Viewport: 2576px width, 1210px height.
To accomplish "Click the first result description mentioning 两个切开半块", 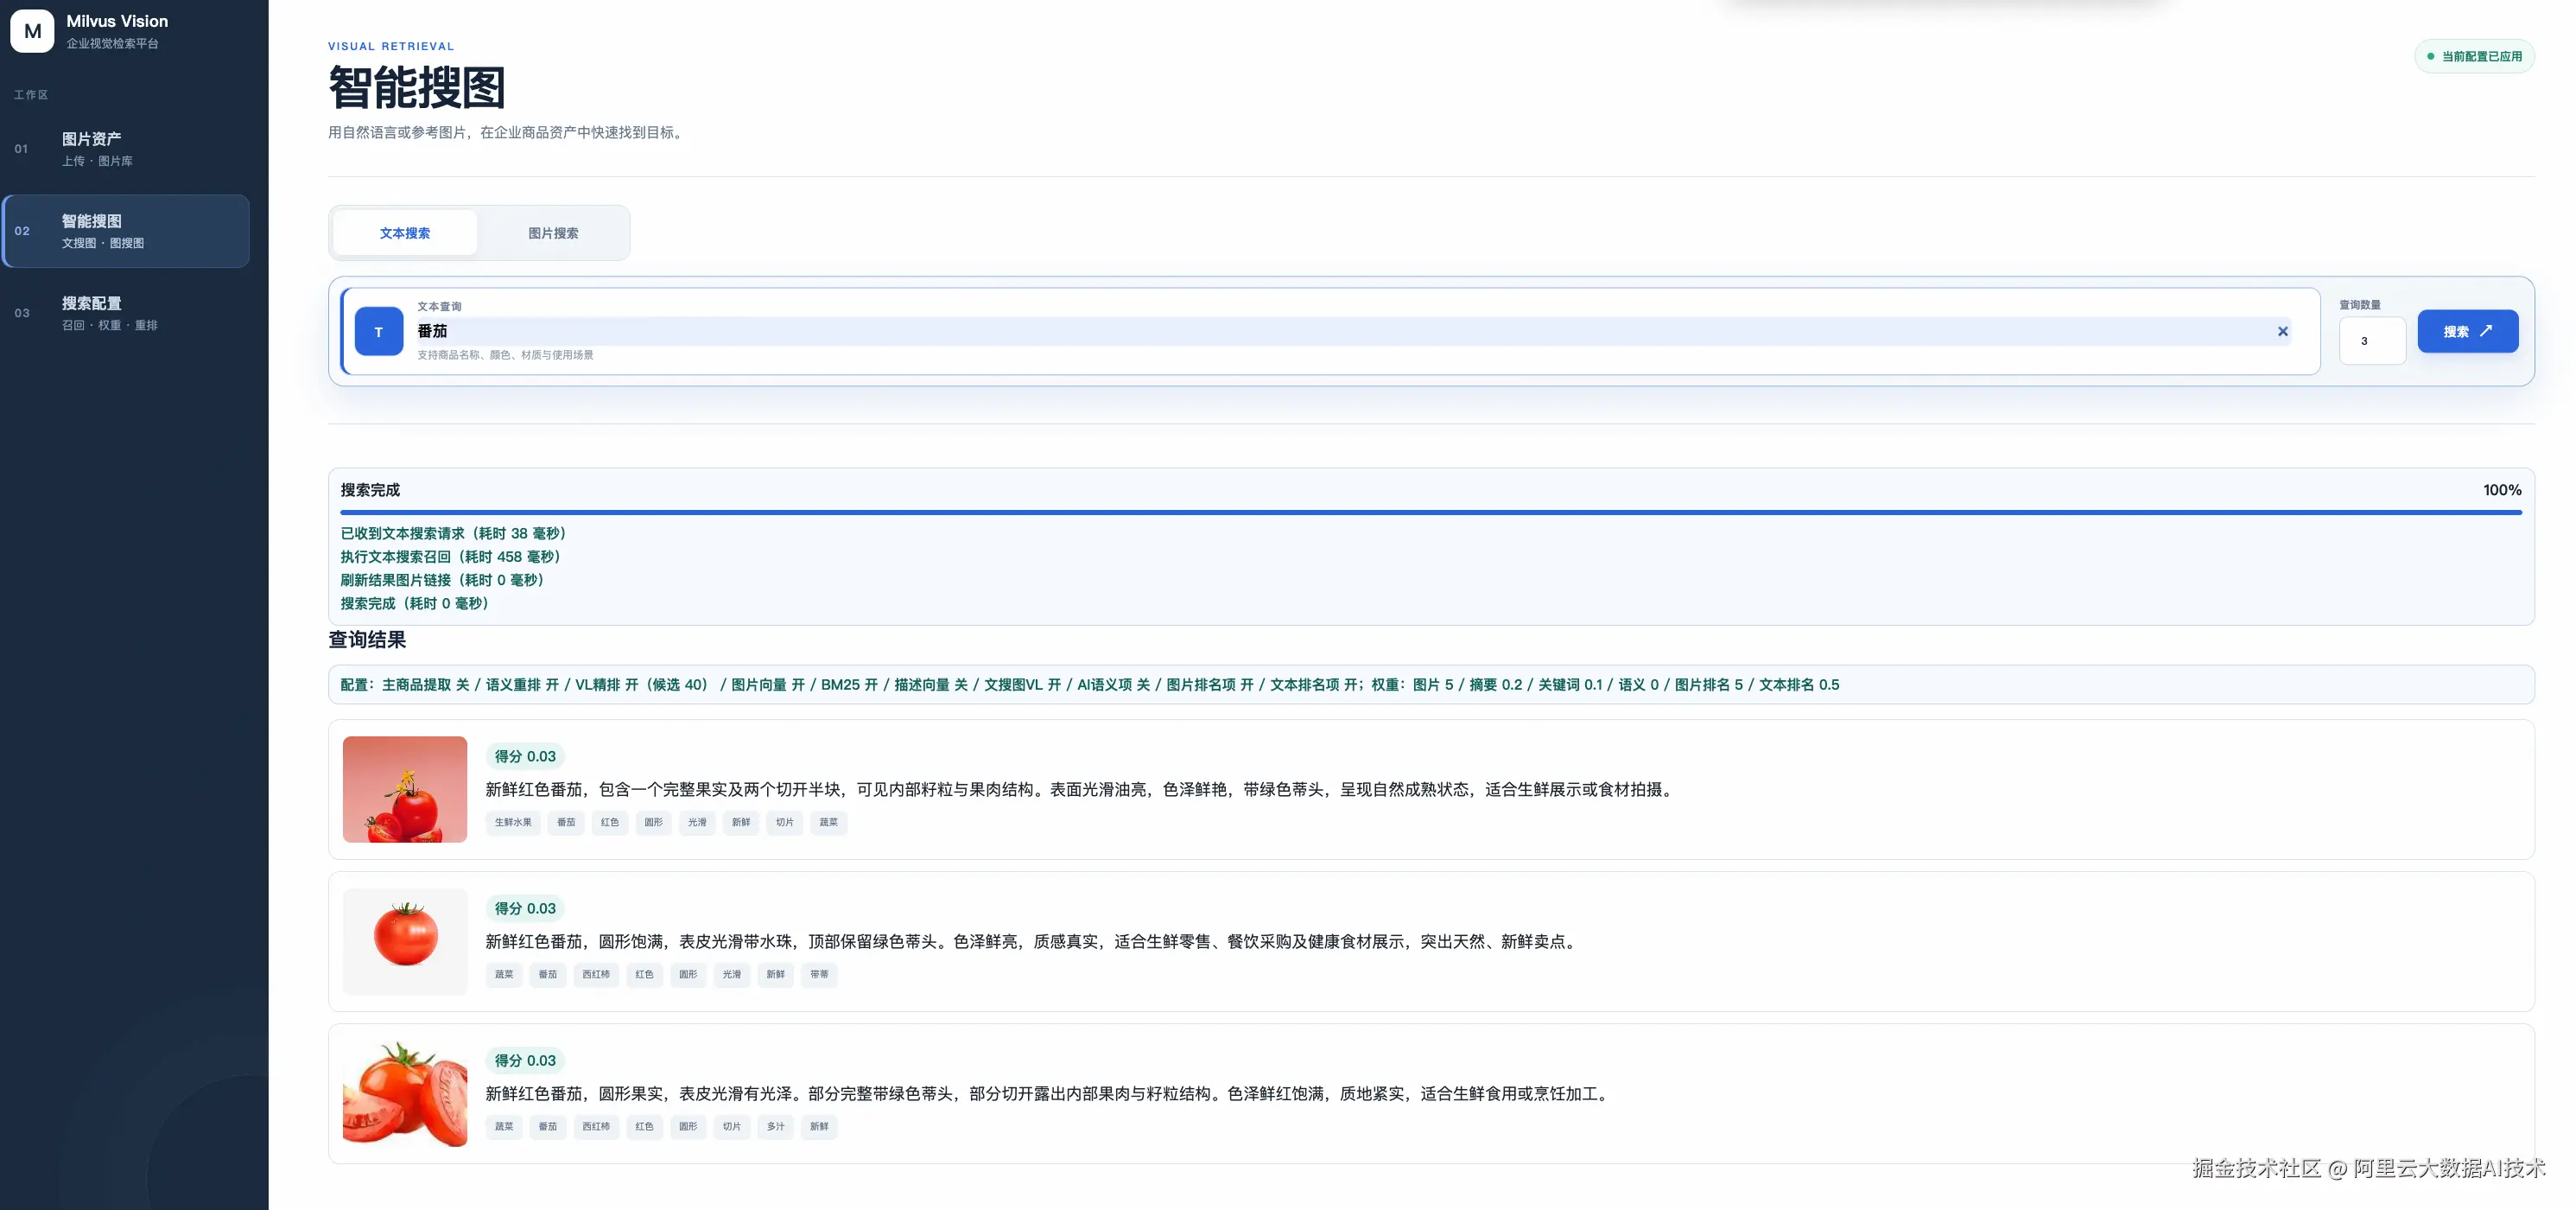I will tap(1081, 790).
